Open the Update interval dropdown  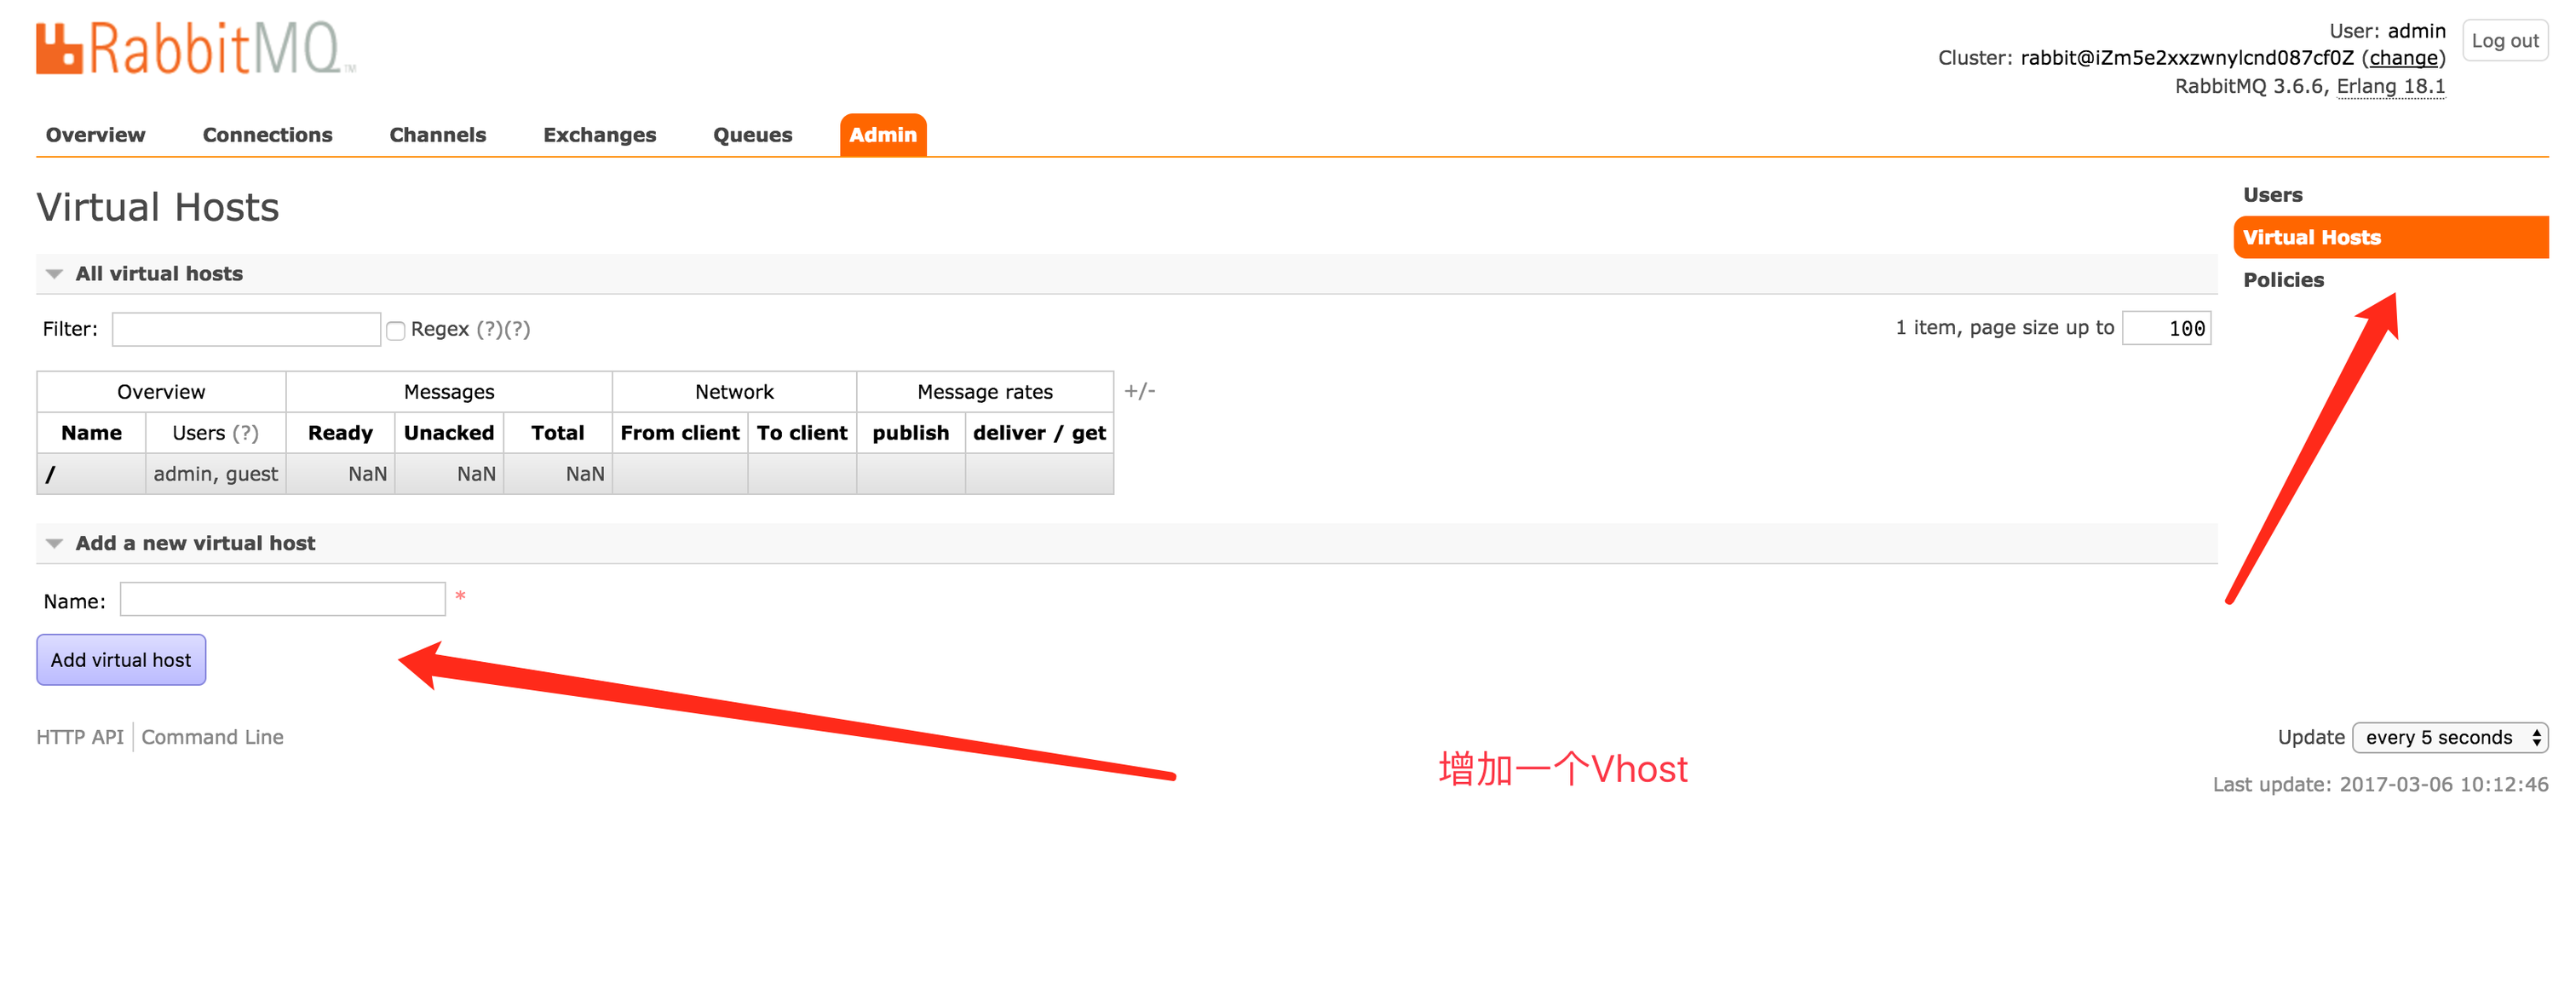(x=2449, y=737)
